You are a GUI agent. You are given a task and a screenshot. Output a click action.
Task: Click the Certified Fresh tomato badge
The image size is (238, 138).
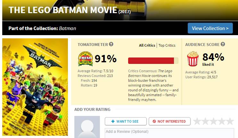coord(86,59)
